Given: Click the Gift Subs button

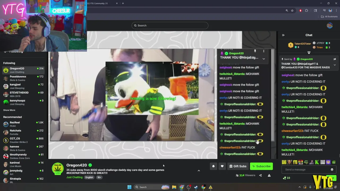Looking at the screenshot, I should click(238, 166).
